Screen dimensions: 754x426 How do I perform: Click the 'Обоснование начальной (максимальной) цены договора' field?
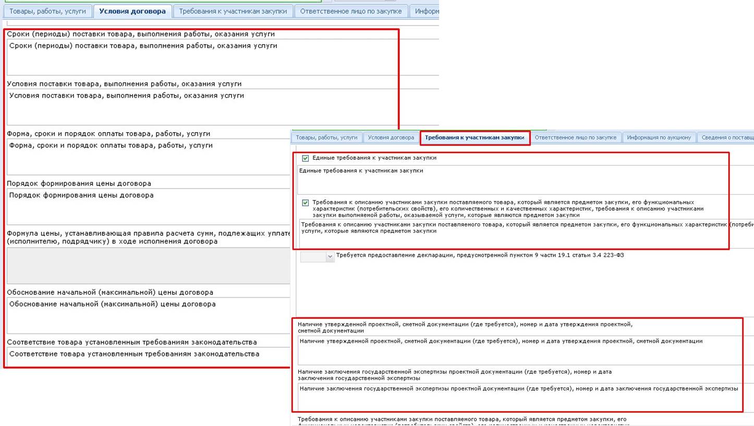pyautogui.click(x=149, y=315)
